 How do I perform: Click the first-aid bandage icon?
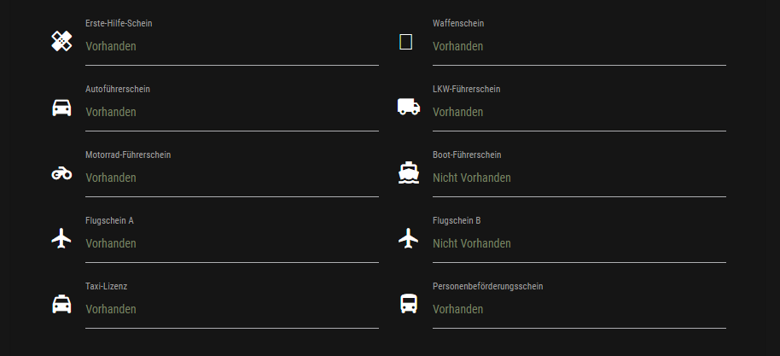(x=61, y=41)
